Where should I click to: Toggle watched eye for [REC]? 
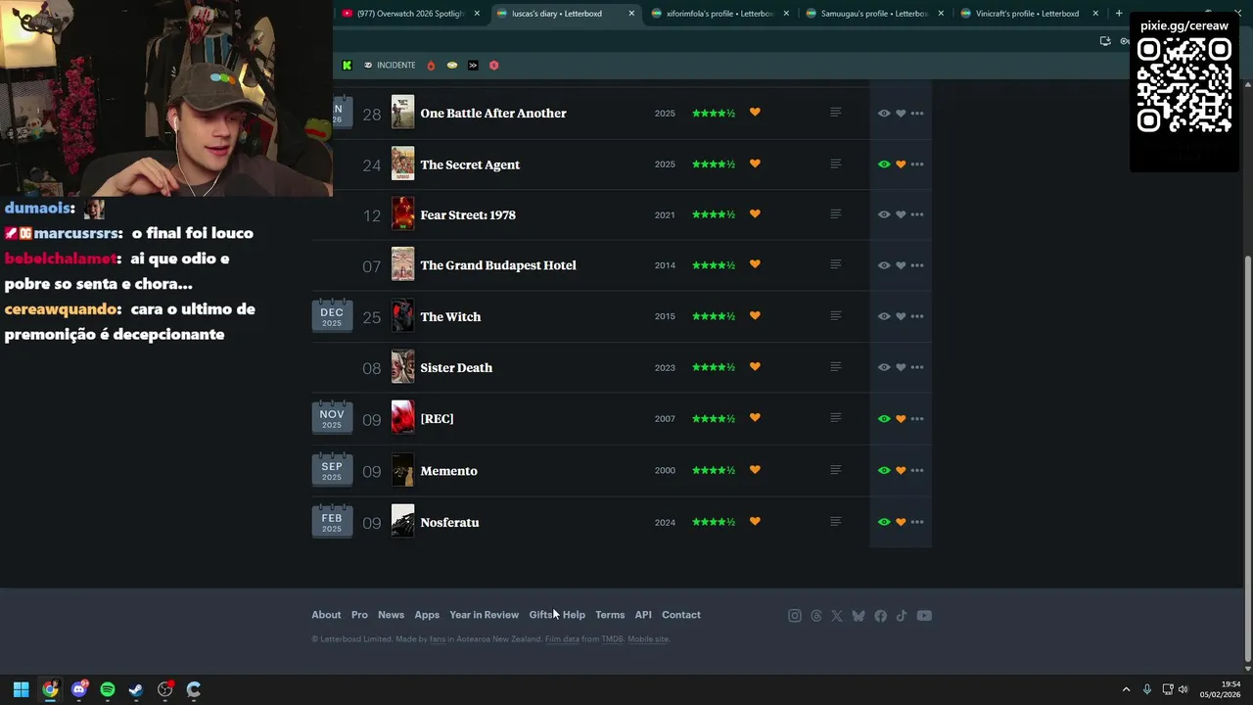(884, 419)
